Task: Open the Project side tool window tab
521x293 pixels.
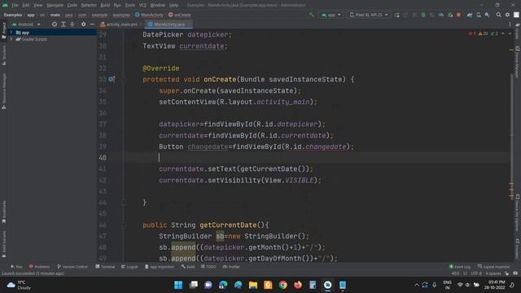Action: 3,30
